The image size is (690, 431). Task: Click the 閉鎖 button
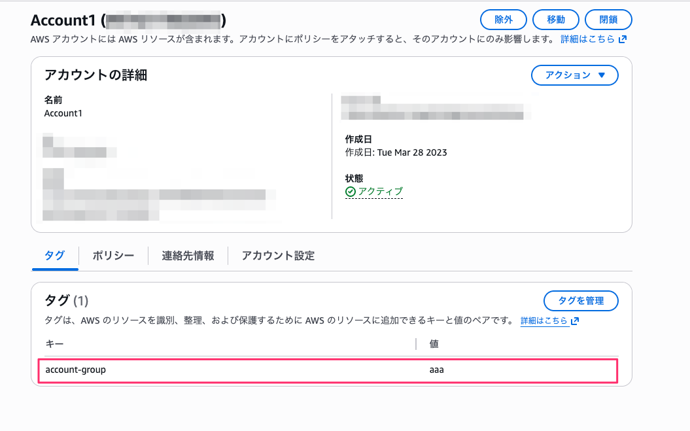coord(608,19)
